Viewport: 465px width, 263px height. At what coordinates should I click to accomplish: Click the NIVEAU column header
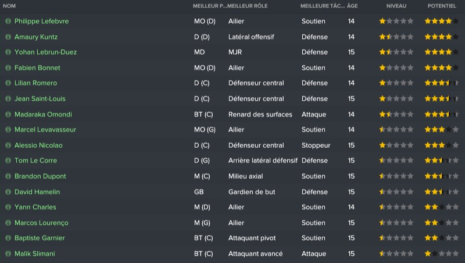point(396,6)
